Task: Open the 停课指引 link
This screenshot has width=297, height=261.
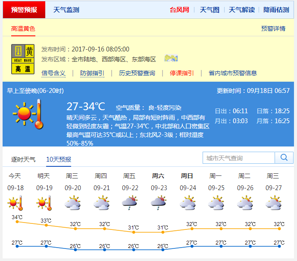Action: coord(181,73)
